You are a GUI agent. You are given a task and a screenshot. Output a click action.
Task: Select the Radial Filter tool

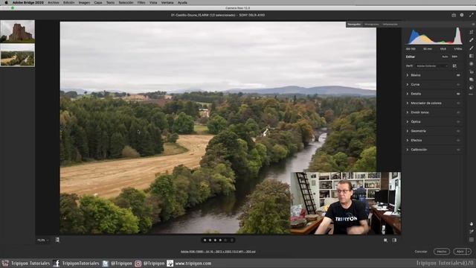(x=471, y=64)
